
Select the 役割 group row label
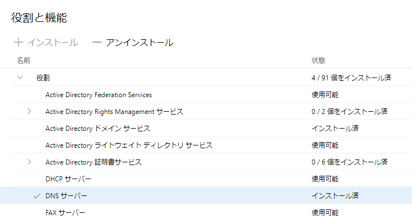tap(43, 77)
